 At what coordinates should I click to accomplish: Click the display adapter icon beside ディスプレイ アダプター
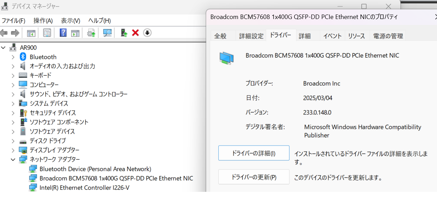pyautogui.click(x=23, y=150)
